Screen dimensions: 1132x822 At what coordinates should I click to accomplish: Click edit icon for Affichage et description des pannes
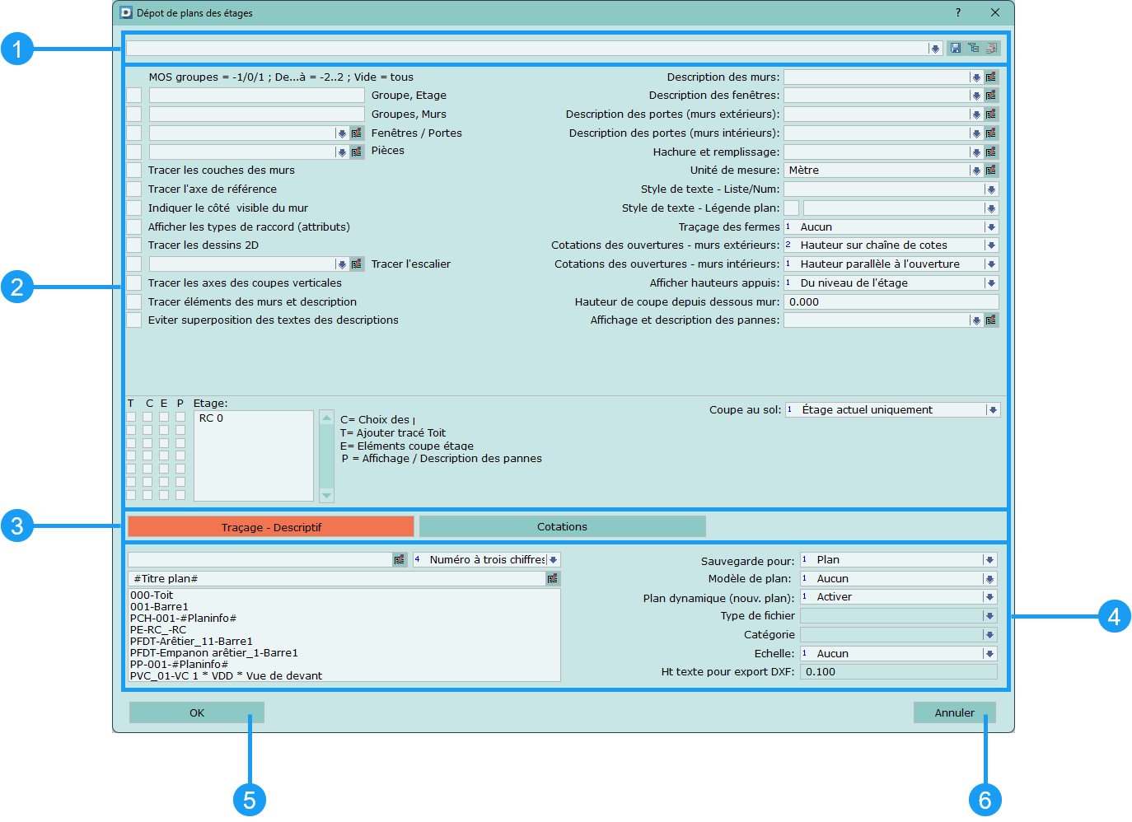coord(991,320)
